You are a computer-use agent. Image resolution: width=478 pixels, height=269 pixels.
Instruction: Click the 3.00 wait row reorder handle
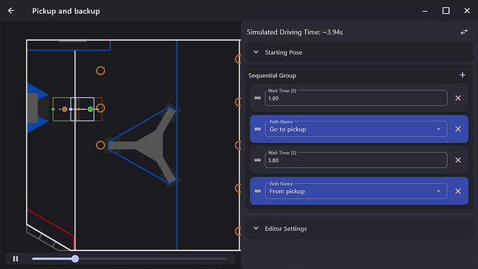coord(258,160)
